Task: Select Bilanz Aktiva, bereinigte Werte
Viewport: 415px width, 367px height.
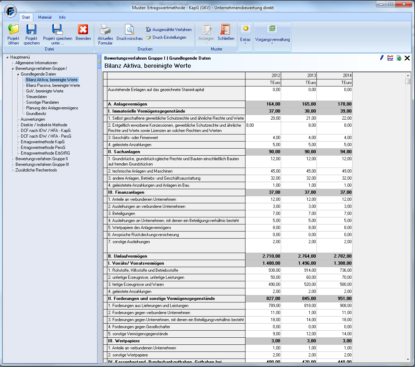Action: point(52,80)
